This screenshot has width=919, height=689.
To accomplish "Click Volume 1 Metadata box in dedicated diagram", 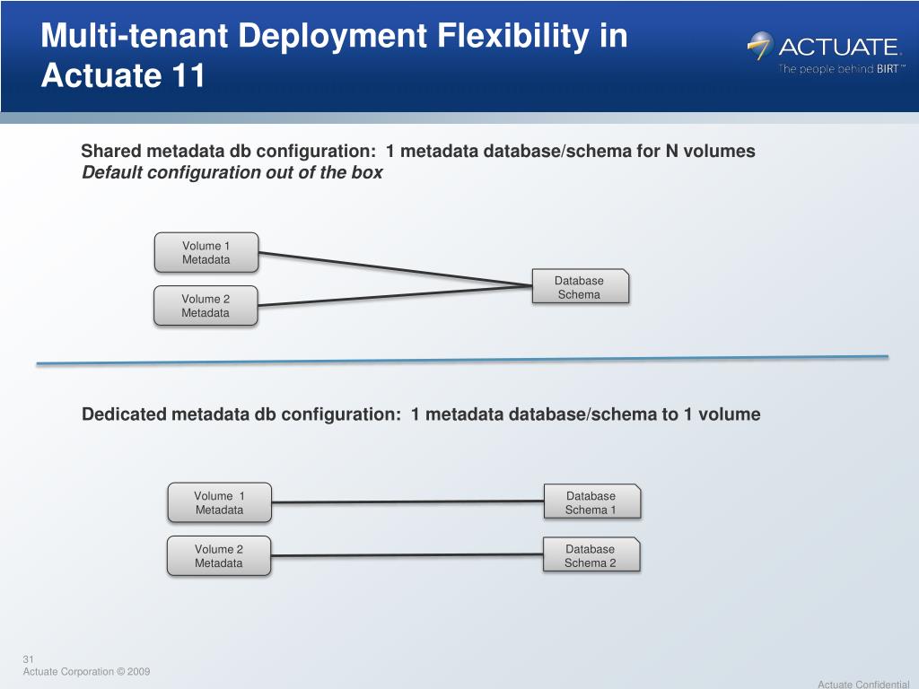I will tap(219, 502).
